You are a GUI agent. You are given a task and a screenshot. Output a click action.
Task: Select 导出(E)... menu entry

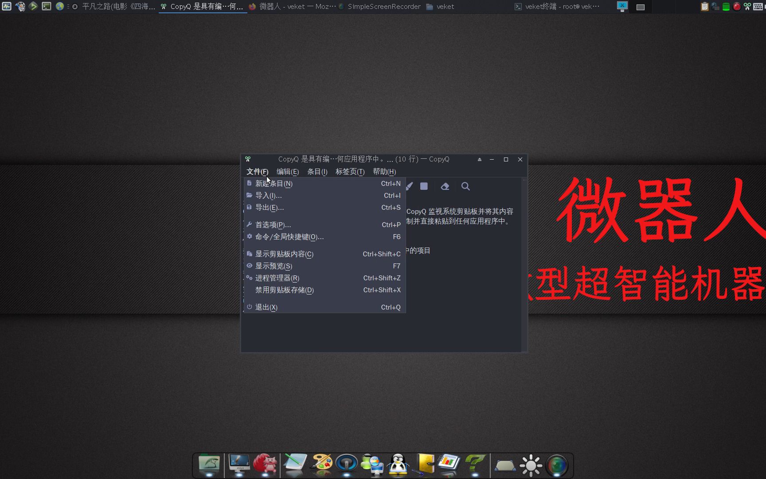[x=324, y=208]
